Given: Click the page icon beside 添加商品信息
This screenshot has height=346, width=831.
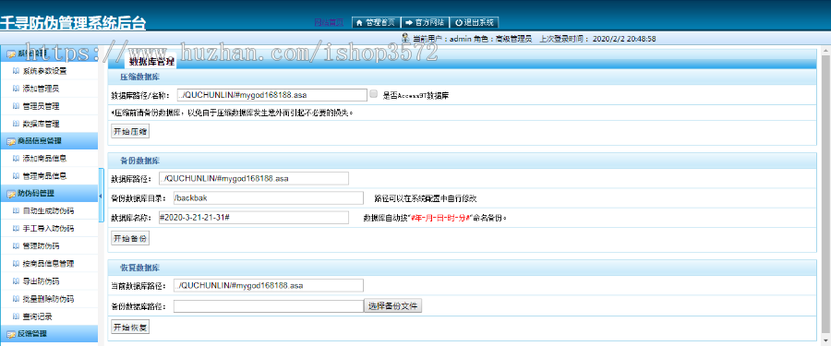Looking at the screenshot, I should tap(16, 159).
